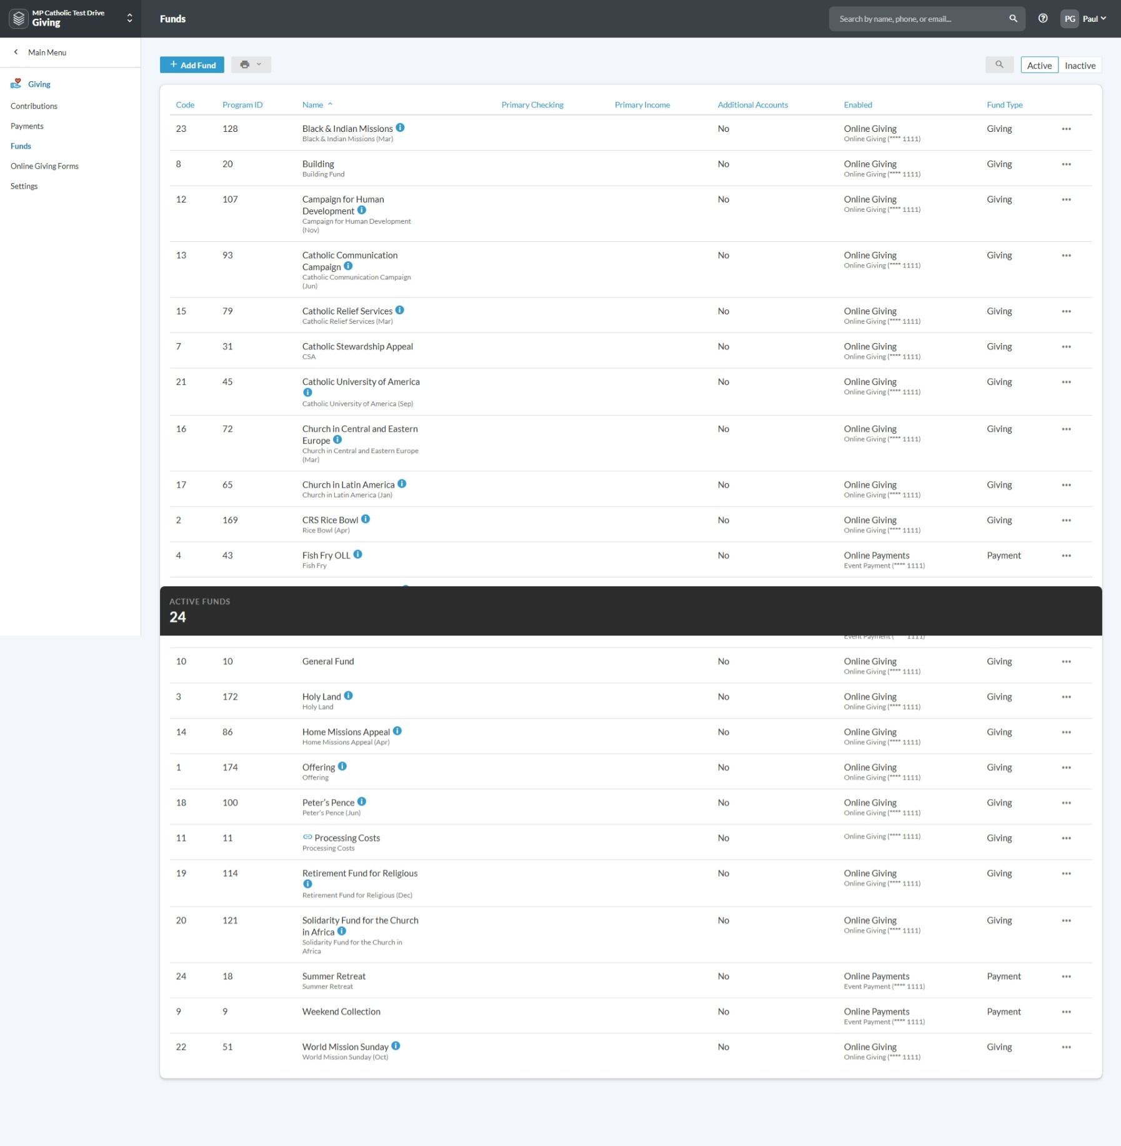Open the actions menu for Holy Land
This screenshot has width=1121, height=1146.
coord(1066,697)
